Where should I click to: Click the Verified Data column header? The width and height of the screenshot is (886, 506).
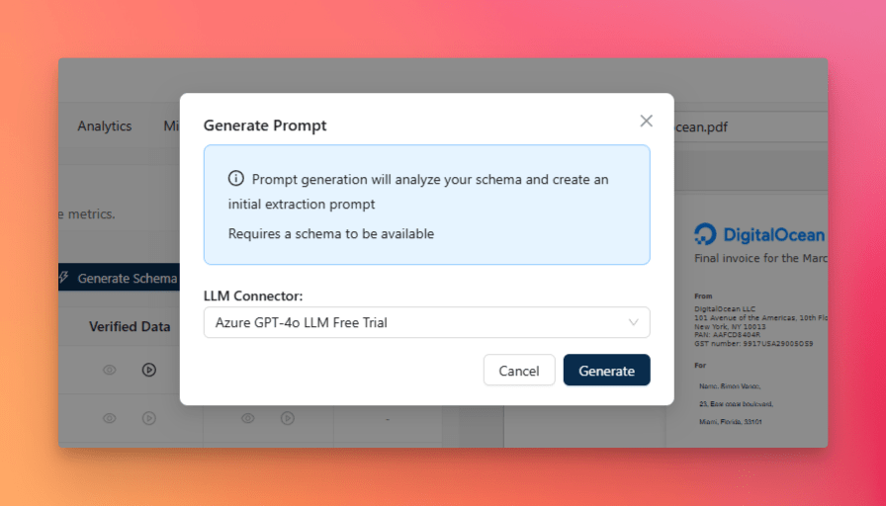click(x=130, y=326)
